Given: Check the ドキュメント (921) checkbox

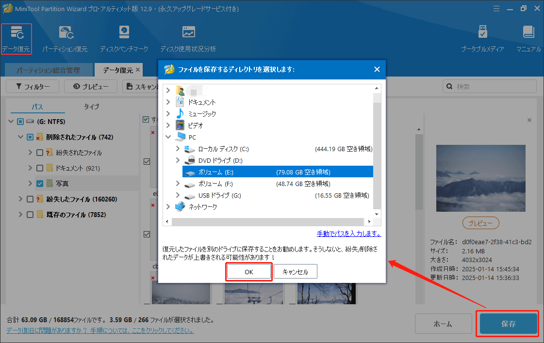Looking at the screenshot, I should [40, 168].
